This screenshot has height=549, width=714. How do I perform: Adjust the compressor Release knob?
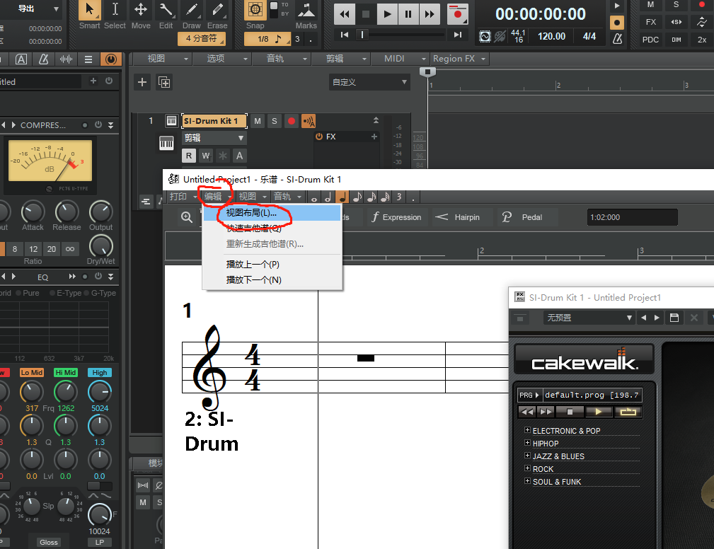(x=67, y=212)
